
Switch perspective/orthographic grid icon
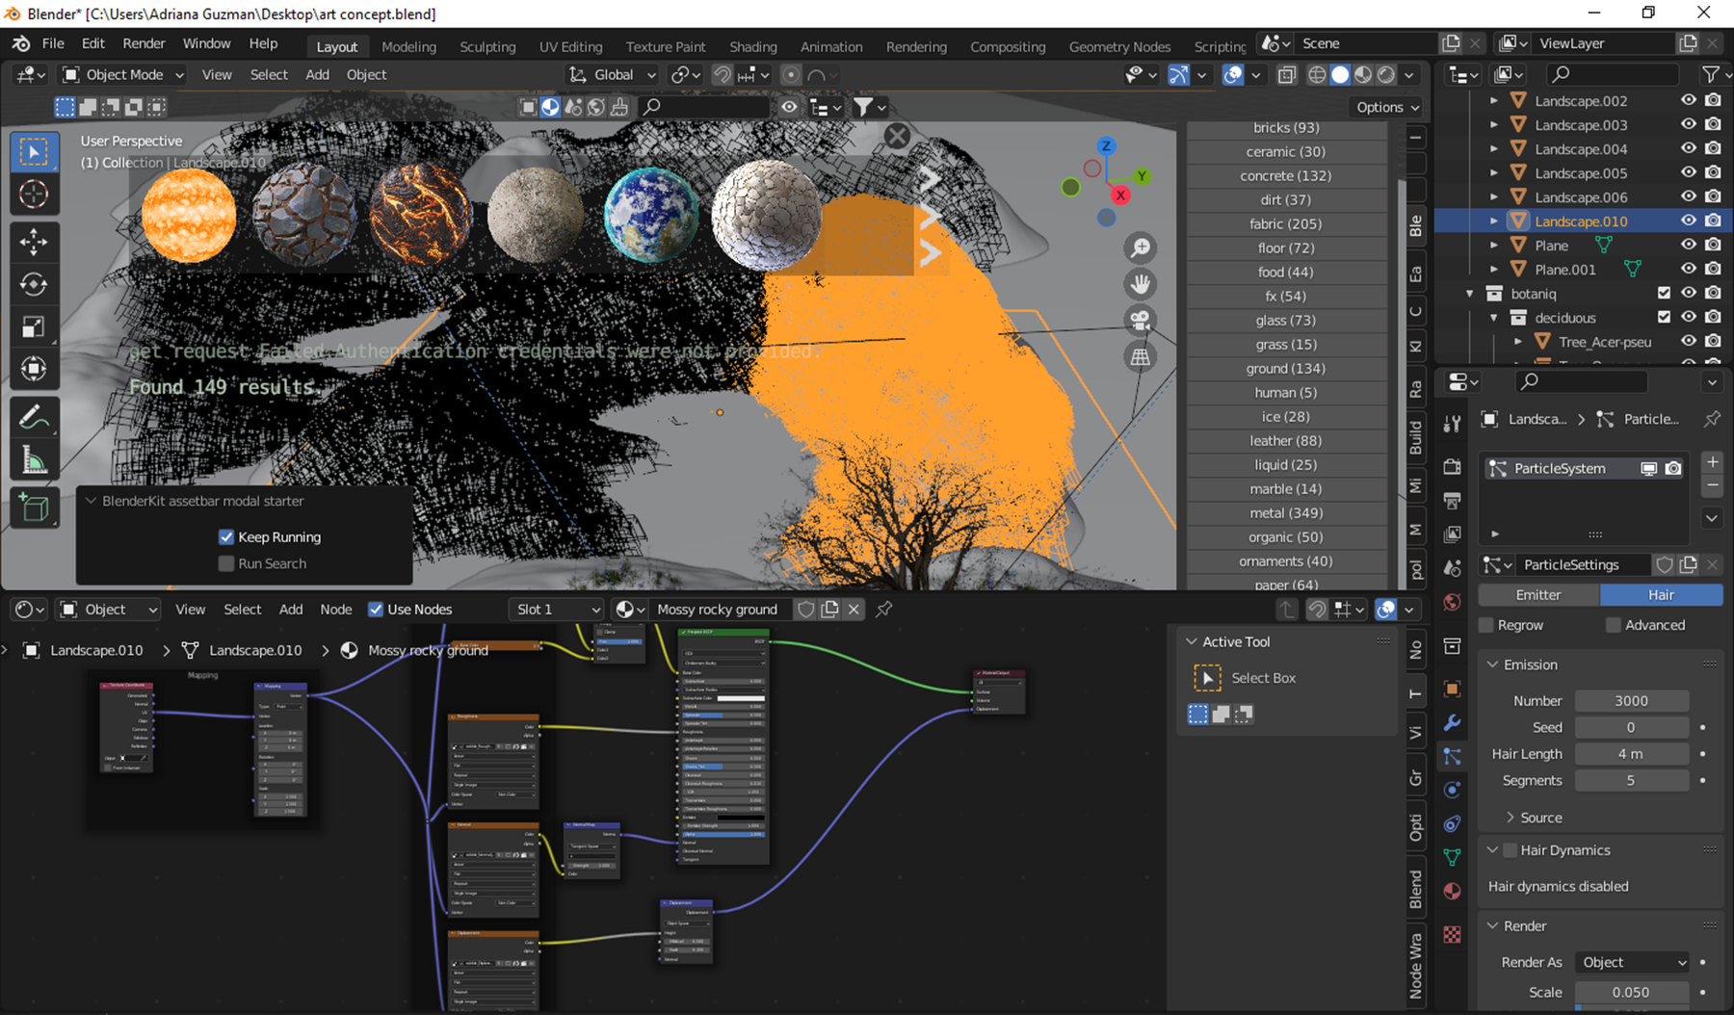click(x=1141, y=357)
